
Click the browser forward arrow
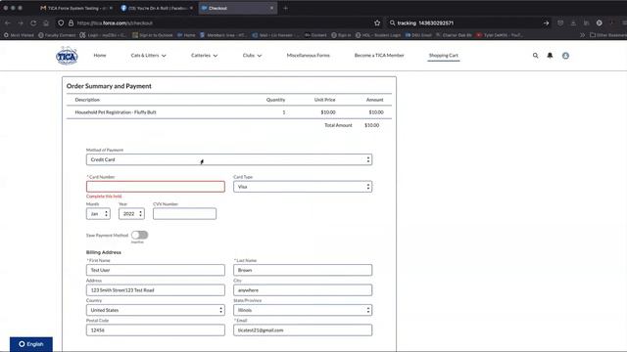pos(21,23)
